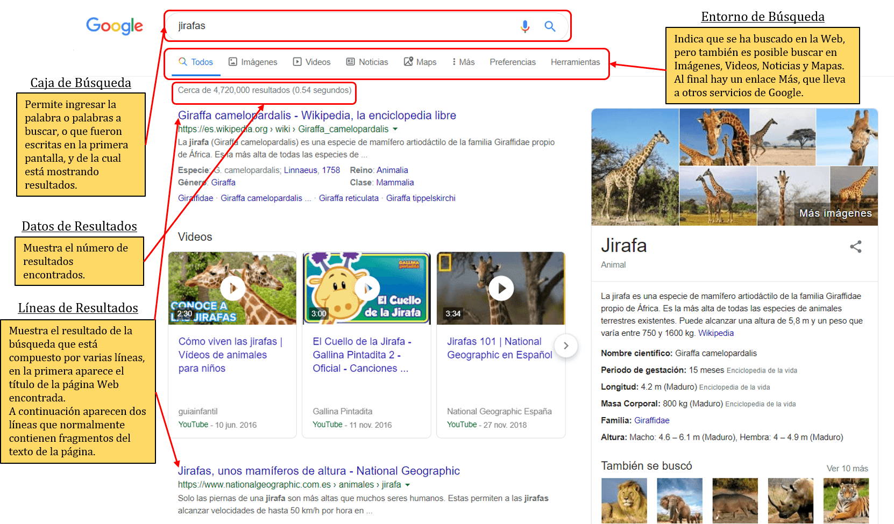Open the 'Giraffa tippelskirchi' sitelink
Screen dimensions: 894x524
(x=421, y=198)
